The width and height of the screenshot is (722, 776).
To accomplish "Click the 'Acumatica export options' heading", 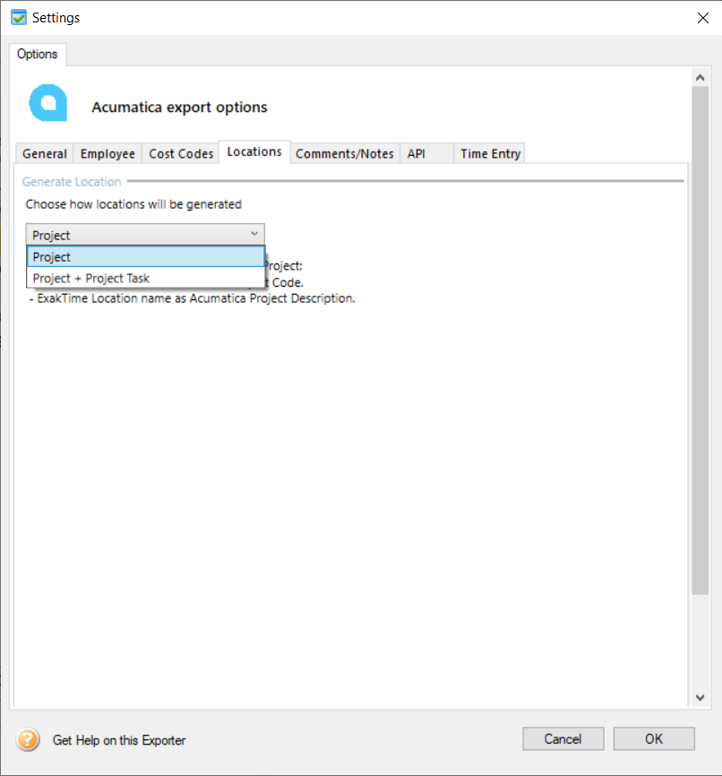I will [179, 108].
